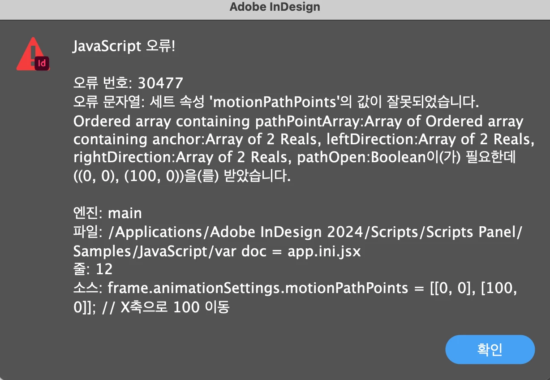
Task: Click the '파일: /Applications/Adobe InDesign 2024' path line
Action: [x=298, y=232]
